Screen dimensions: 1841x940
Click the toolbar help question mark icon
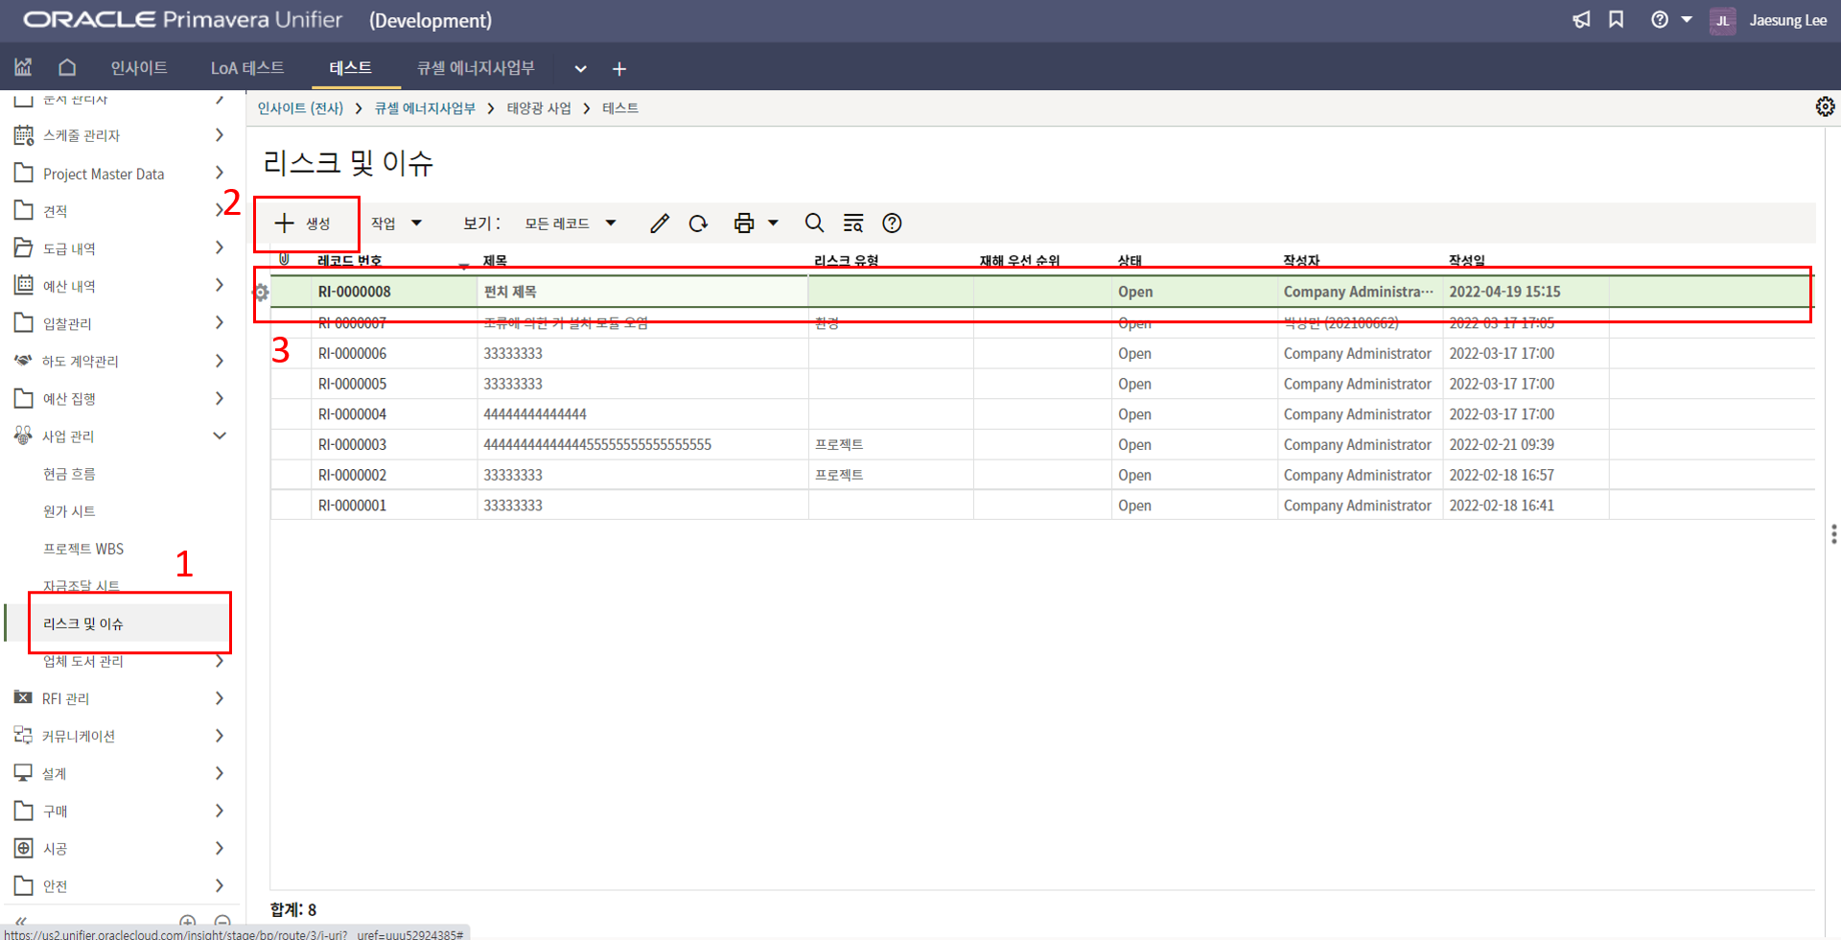pos(892,223)
